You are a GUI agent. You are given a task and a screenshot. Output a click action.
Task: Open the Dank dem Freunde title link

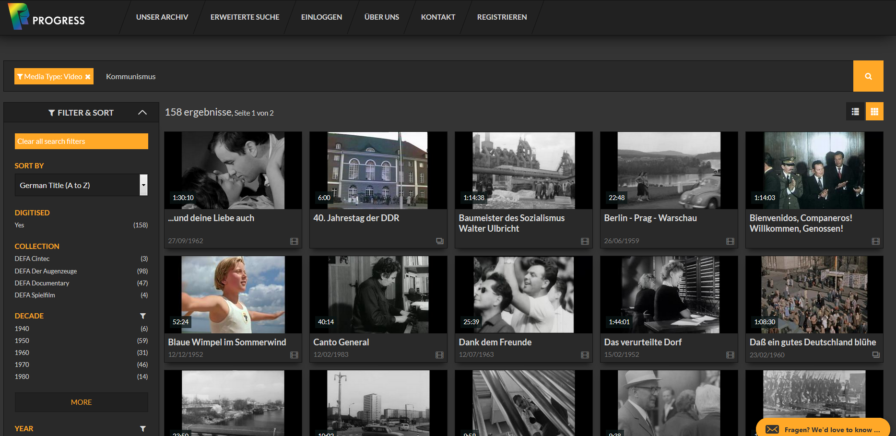[495, 342]
